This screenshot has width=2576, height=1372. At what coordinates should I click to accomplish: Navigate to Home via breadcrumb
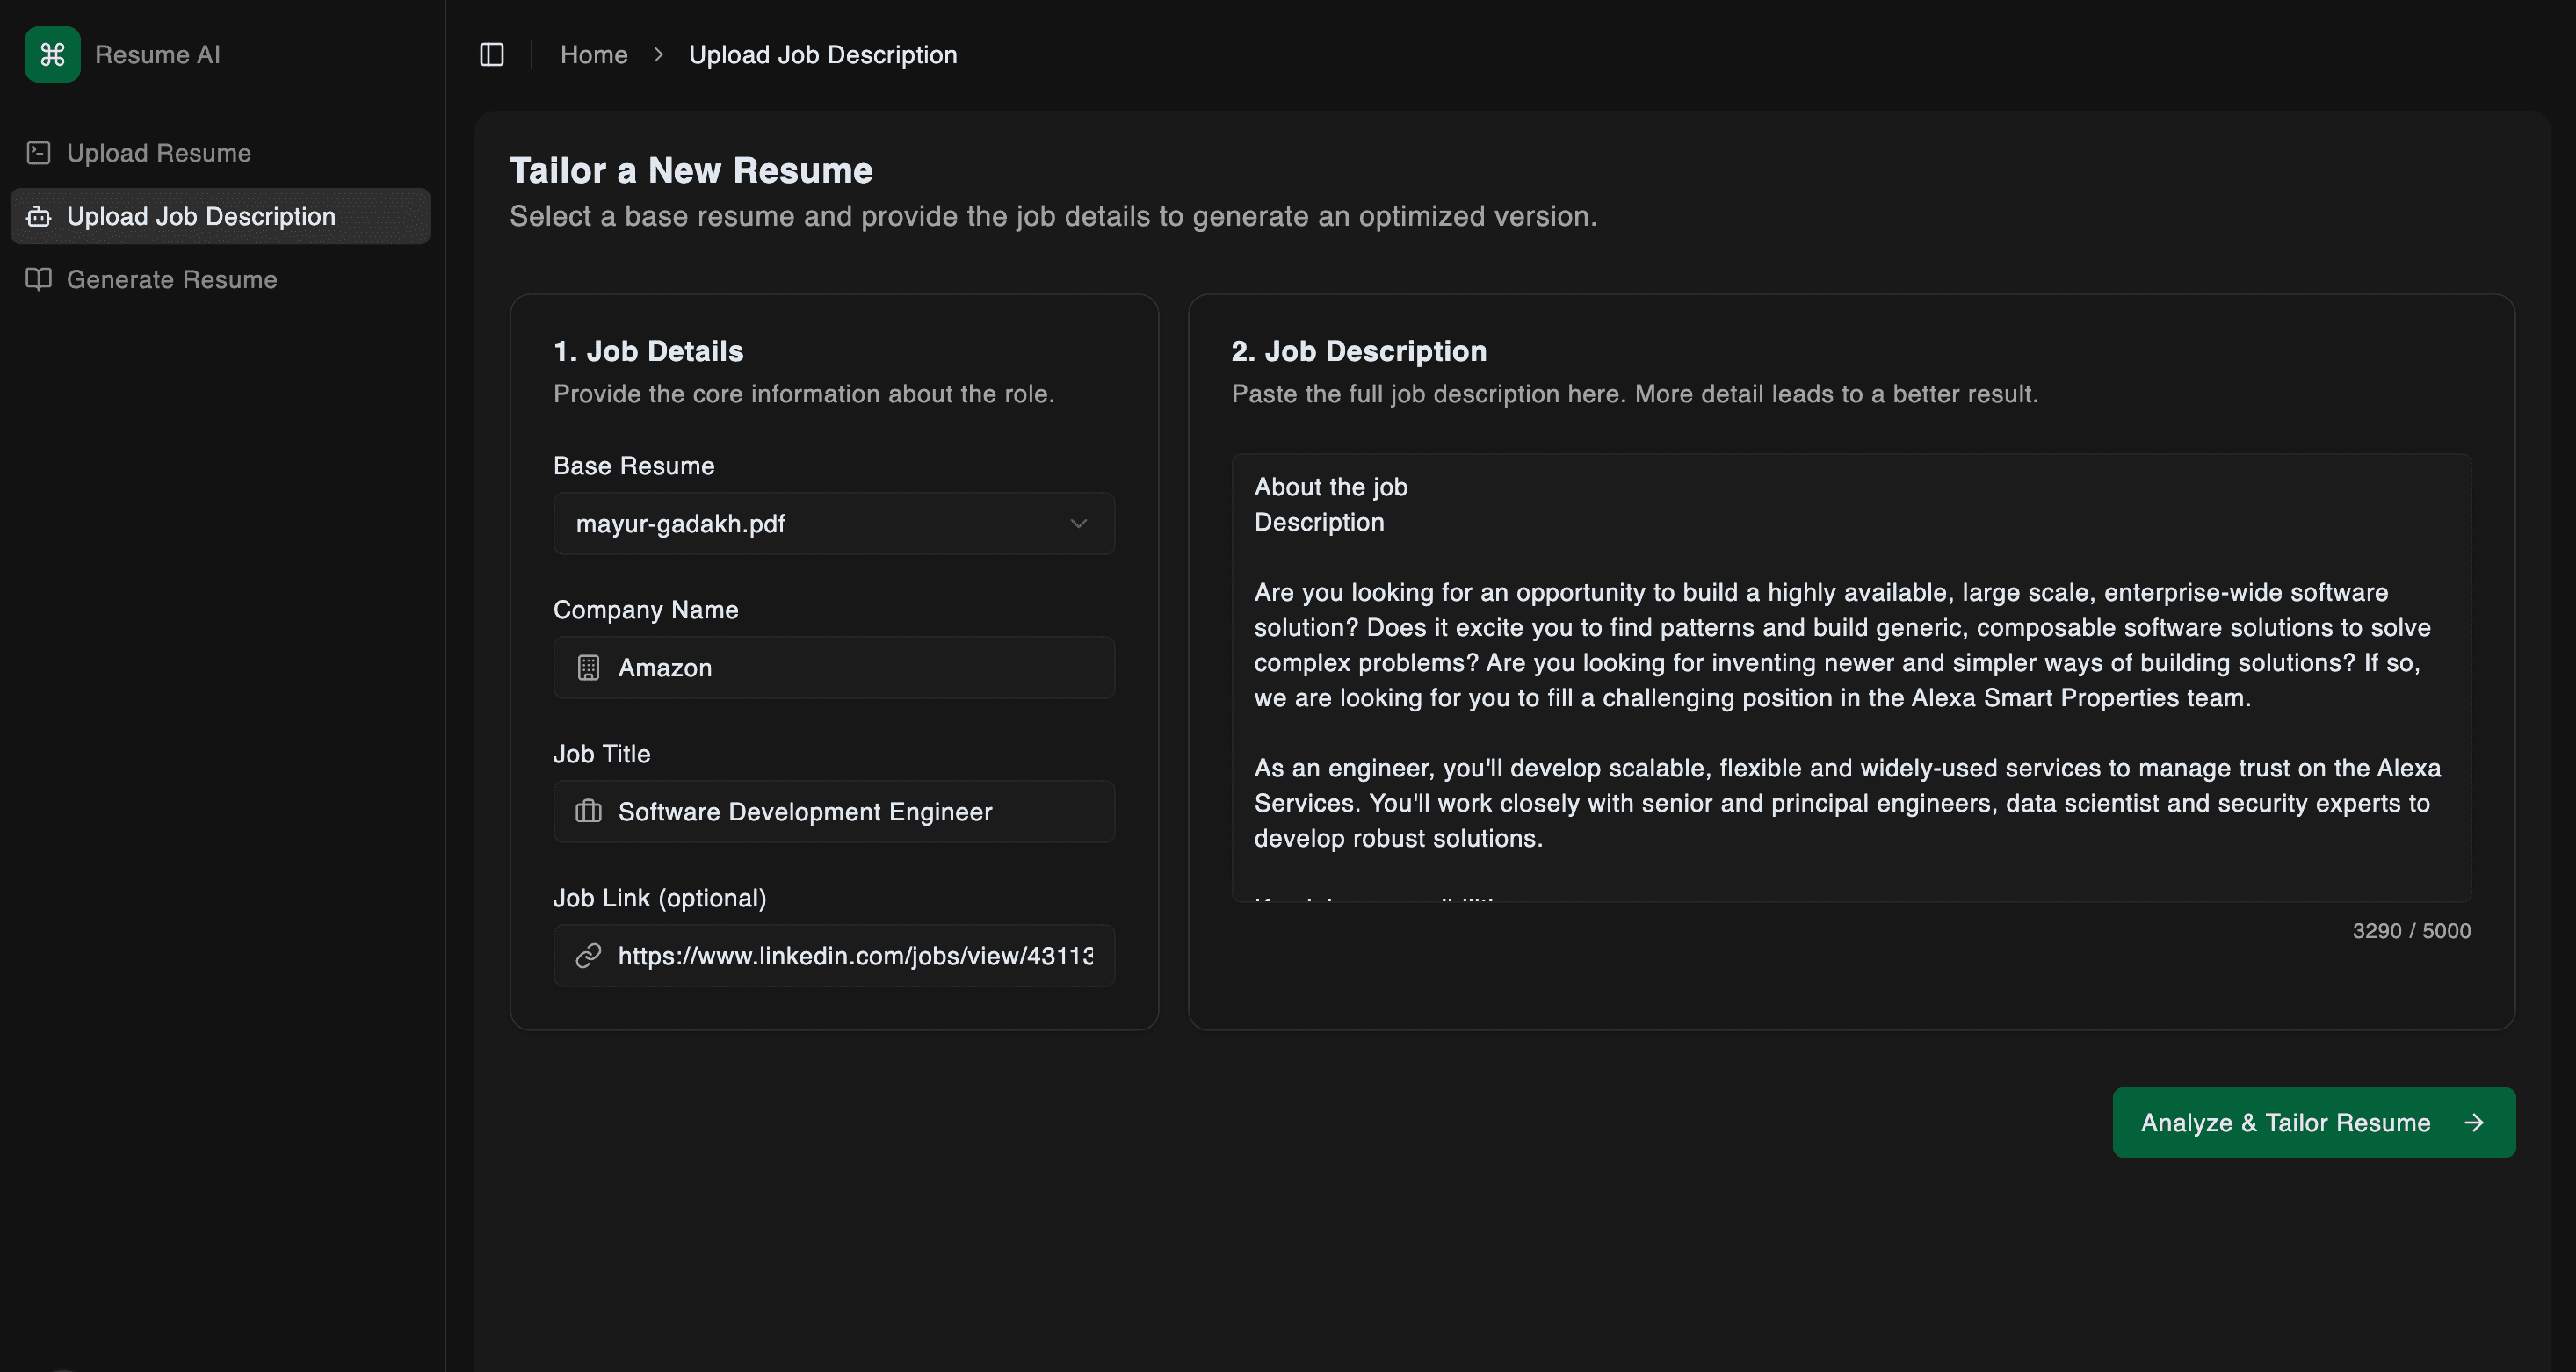(594, 54)
